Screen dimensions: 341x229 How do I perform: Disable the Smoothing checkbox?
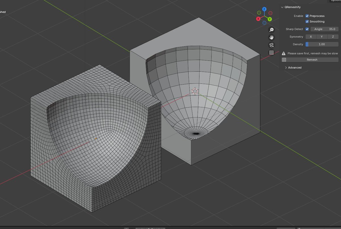(x=307, y=22)
